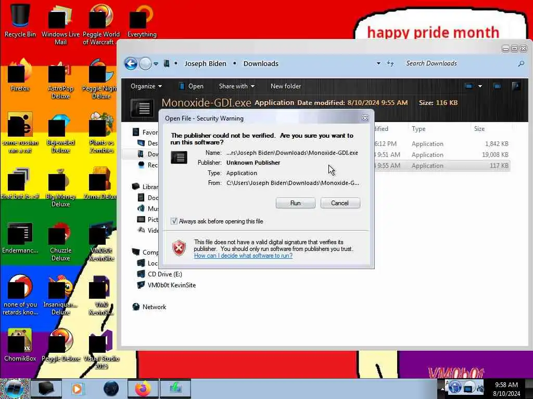Viewport: 533px width, 399px height.
Task: Select Downloads in the address breadcrumb
Action: click(261, 63)
